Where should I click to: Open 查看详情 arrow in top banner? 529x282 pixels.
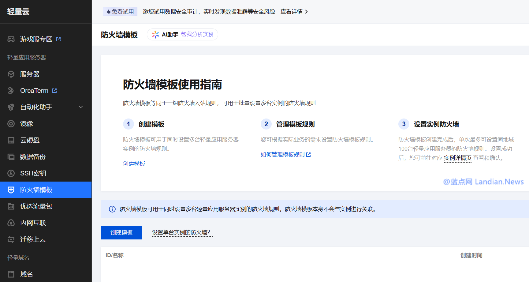click(x=306, y=12)
